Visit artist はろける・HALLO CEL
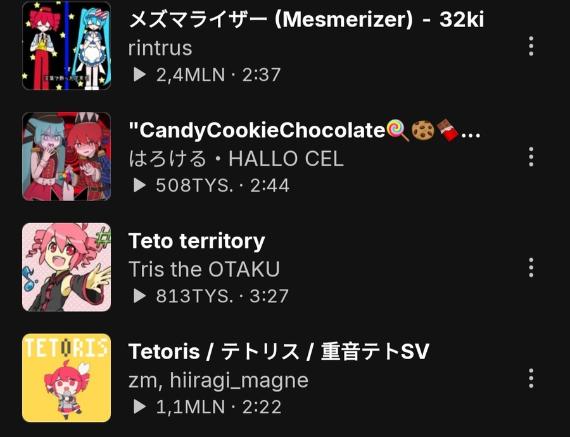 236,159
